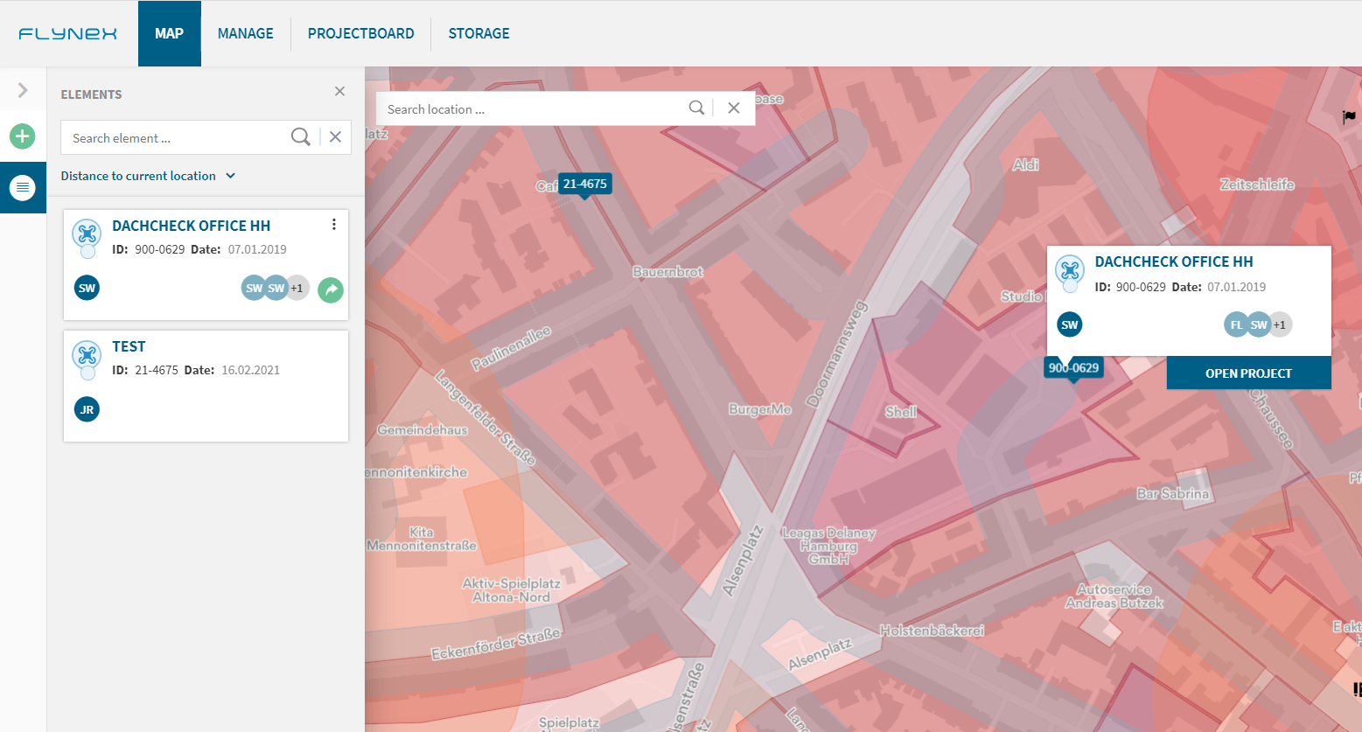The image size is (1362, 732).
Task: Expand the left sidebar chevron
Action: tap(23, 90)
